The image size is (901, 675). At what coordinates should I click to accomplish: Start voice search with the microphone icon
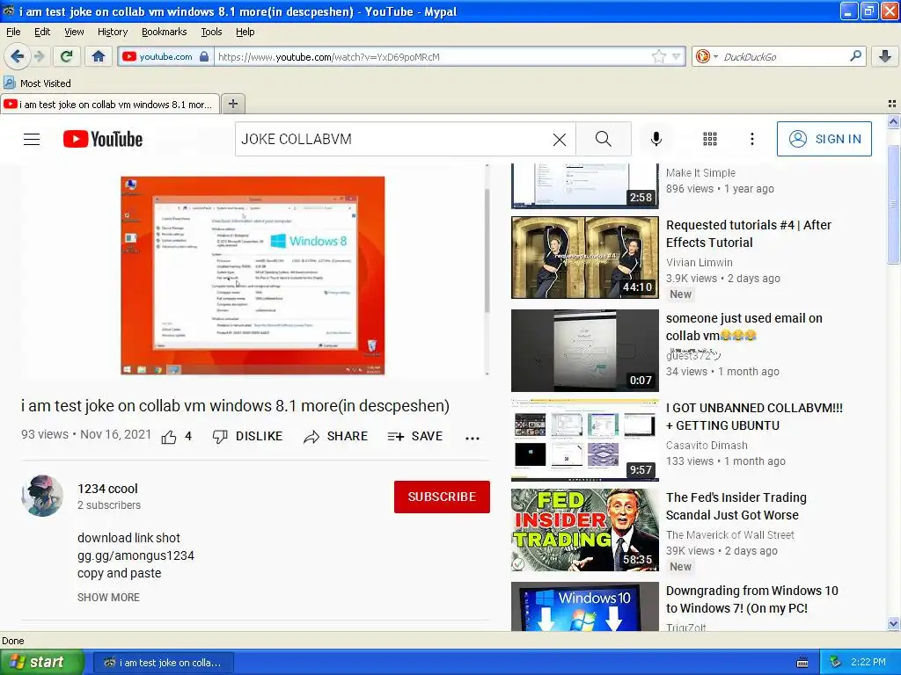point(656,139)
